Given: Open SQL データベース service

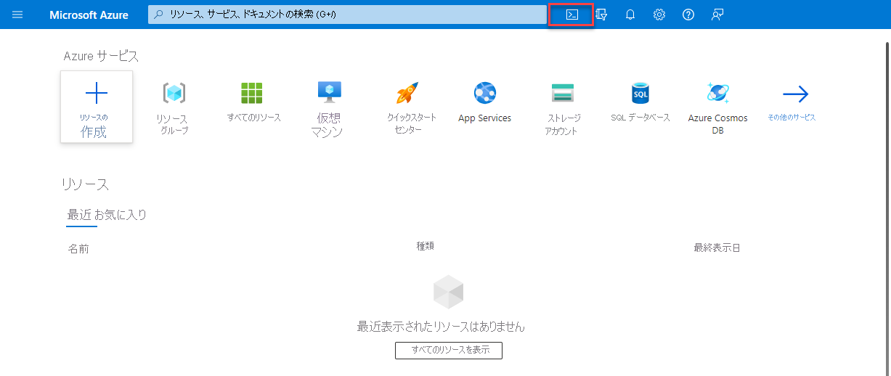Looking at the screenshot, I should click(x=640, y=102).
